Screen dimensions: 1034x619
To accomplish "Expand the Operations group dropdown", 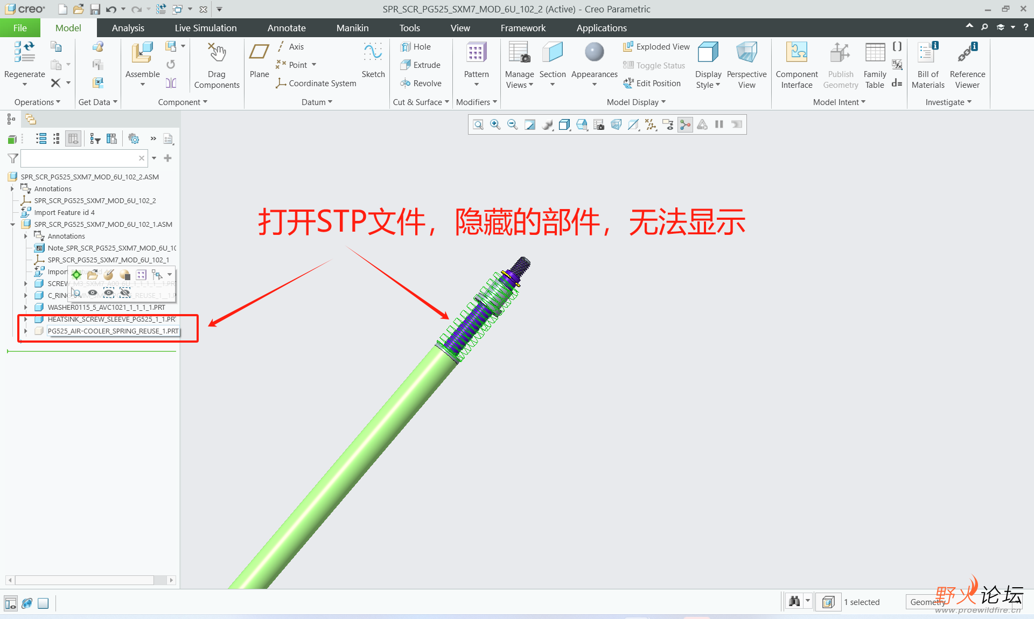I will click(x=37, y=102).
